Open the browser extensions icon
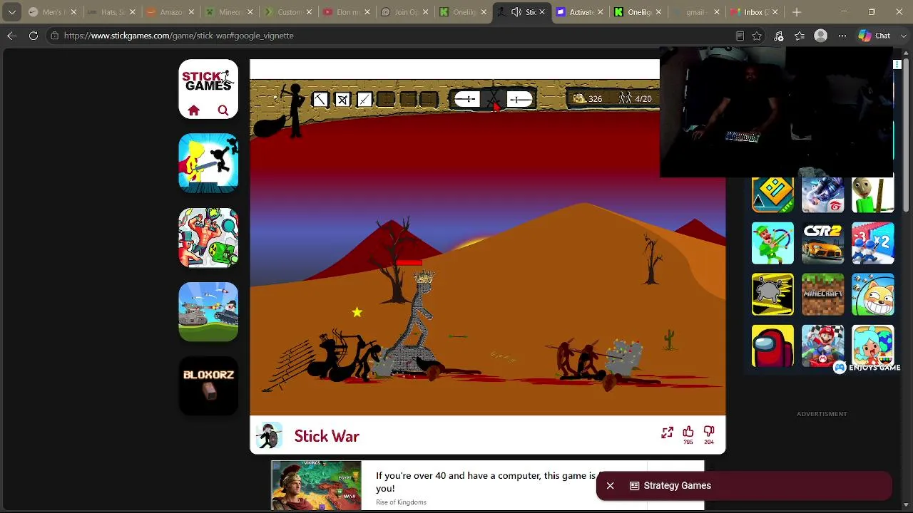Screen dimensions: 913x513 coord(778,36)
